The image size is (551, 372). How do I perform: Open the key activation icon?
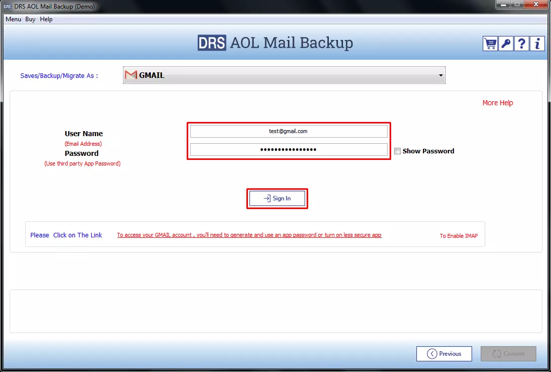[505, 44]
